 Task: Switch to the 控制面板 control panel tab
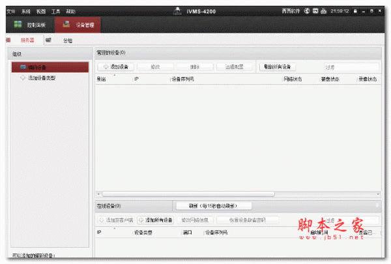click(30, 25)
